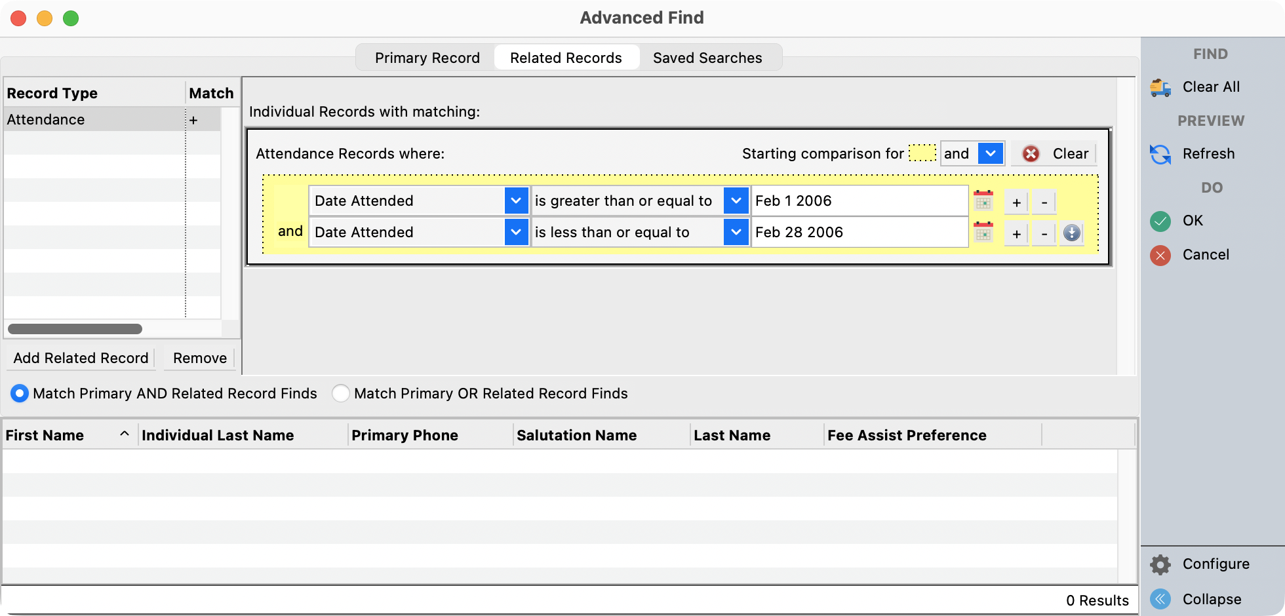Click the plus in Attendance Match column

(193, 120)
